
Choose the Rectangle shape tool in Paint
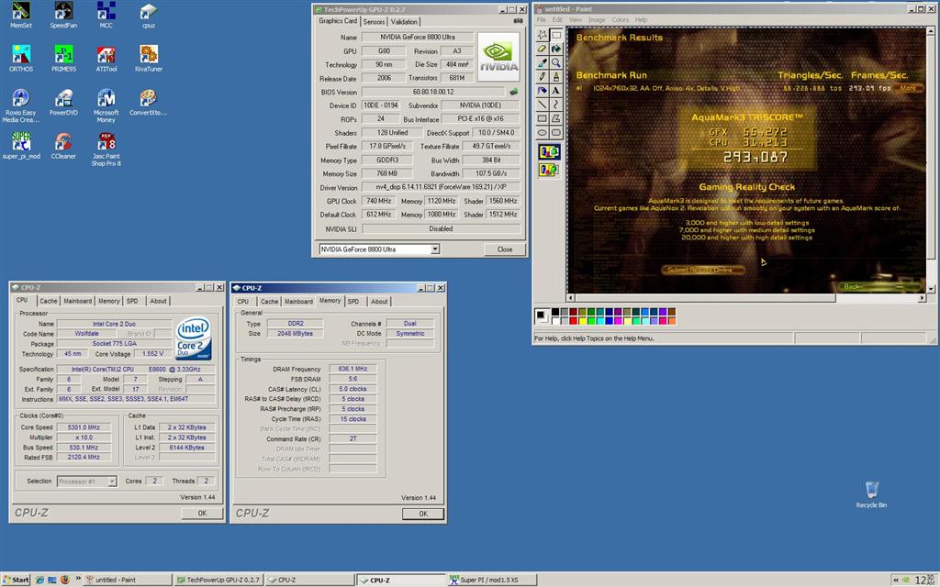coord(542,118)
